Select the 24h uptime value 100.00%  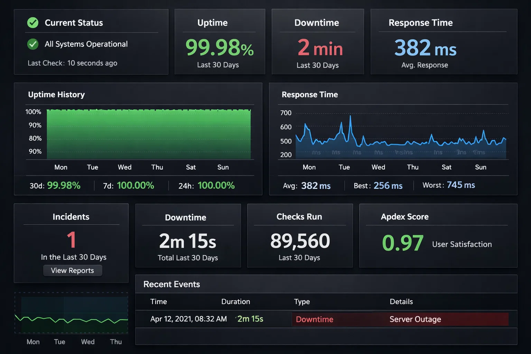(x=216, y=186)
